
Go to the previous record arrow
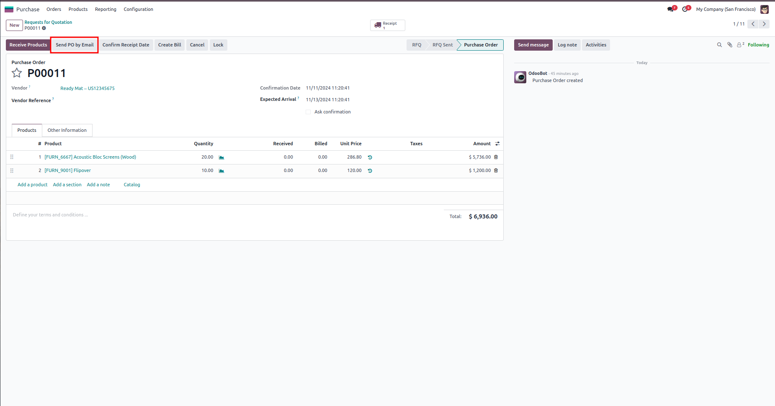(753, 24)
